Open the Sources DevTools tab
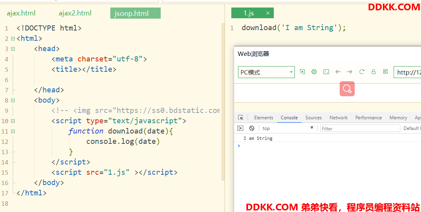This screenshot has width=421, height=212. pos(313,118)
